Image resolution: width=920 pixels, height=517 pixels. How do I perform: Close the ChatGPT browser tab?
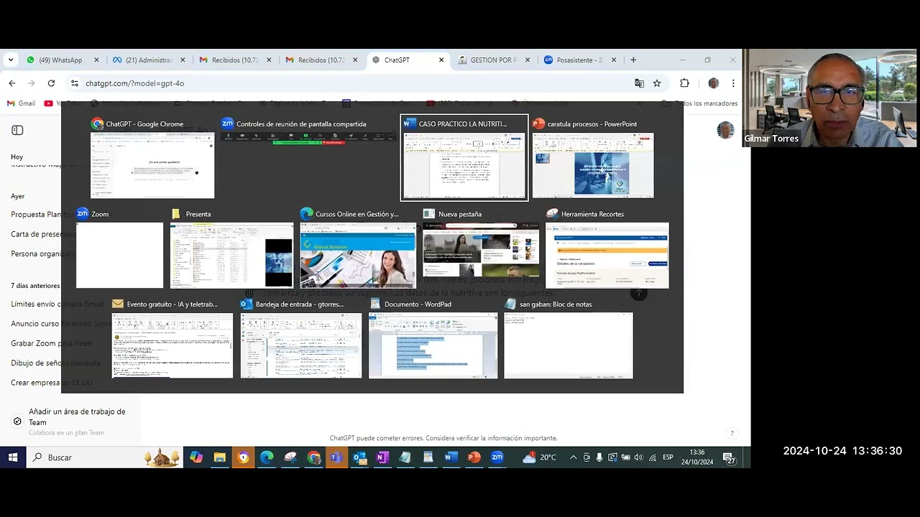[x=441, y=60]
